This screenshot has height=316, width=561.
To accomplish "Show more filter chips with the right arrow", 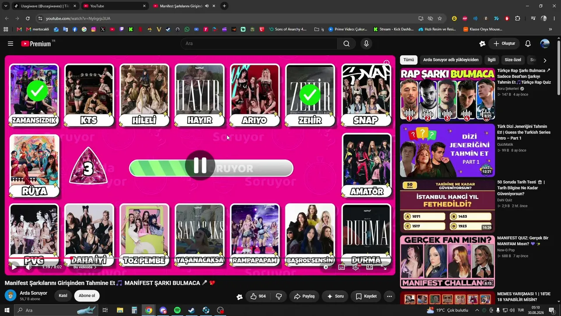I will [x=545, y=60].
